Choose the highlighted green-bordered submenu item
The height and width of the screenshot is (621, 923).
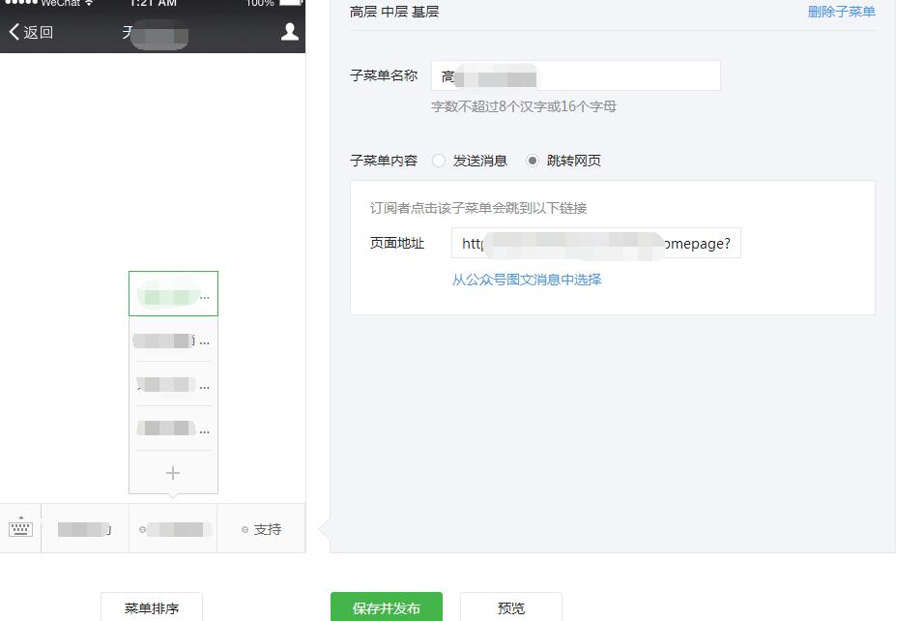point(173,293)
